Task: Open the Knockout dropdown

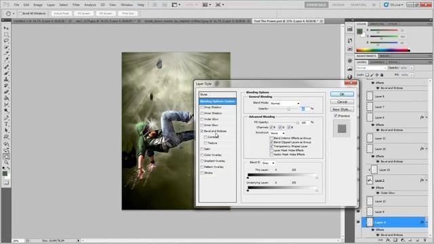Action: click(x=277, y=134)
